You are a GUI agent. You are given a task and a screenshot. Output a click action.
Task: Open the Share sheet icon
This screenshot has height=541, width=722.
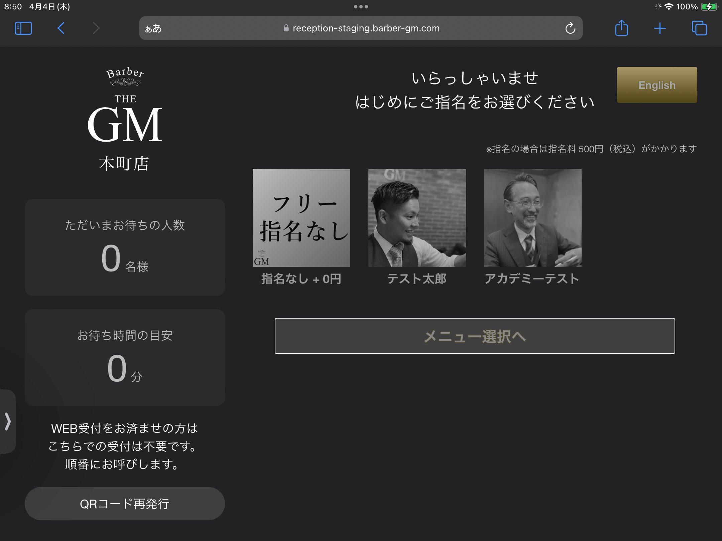[621, 28]
